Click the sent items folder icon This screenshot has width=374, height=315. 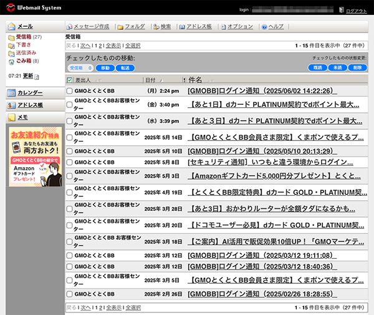pos(11,53)
